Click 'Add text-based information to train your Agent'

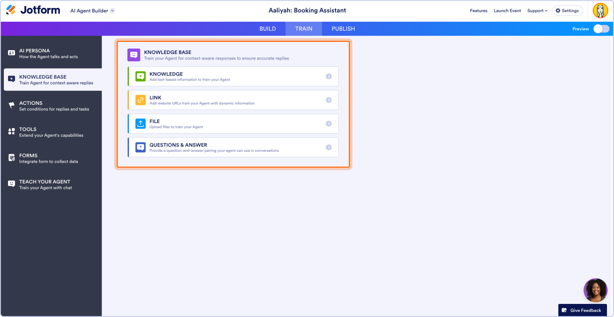coord(190,79)
